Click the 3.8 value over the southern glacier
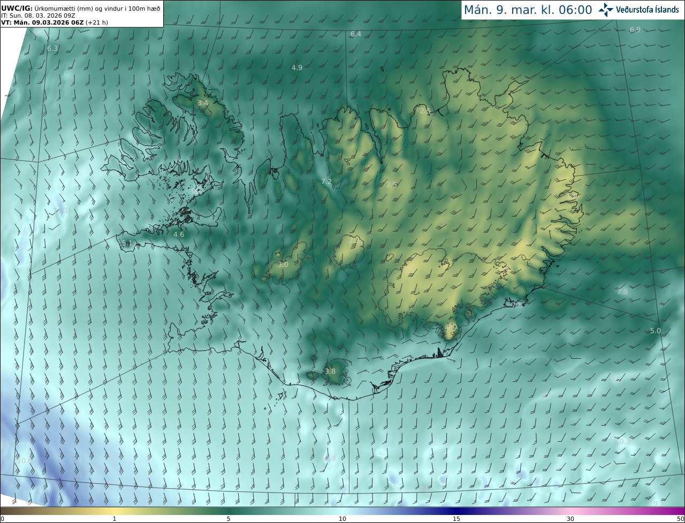The image size is (685, 523). click(330, 372)
